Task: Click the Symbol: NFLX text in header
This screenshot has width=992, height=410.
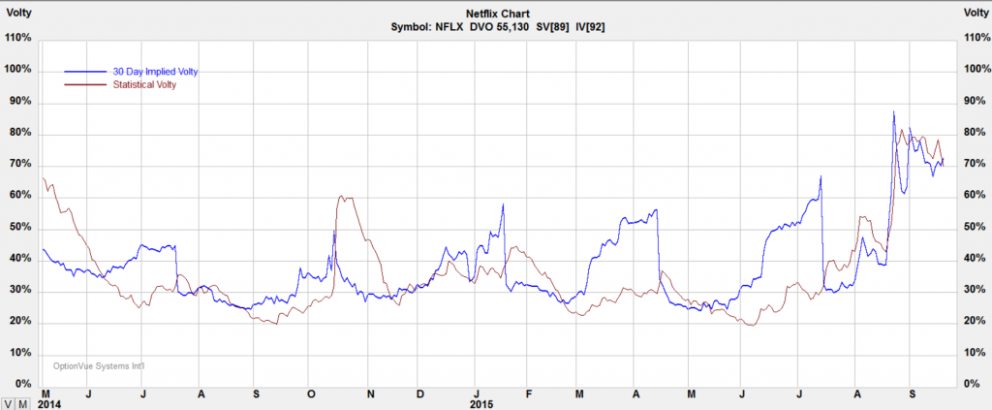Action: [428, 27]
